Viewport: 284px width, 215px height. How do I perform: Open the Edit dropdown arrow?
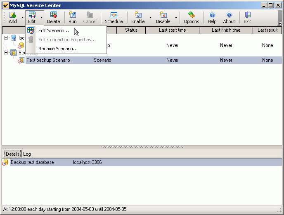coord(41,18)
